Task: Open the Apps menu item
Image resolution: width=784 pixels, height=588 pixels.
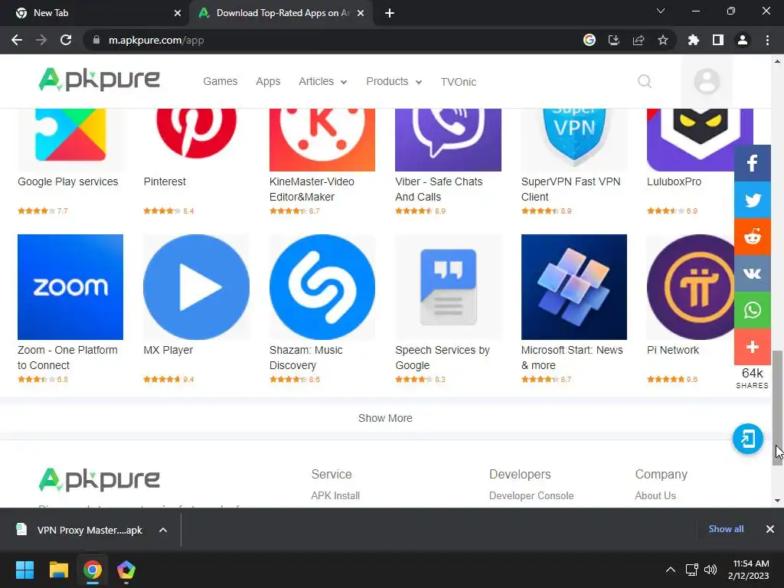Action: (x=268, y=81)
